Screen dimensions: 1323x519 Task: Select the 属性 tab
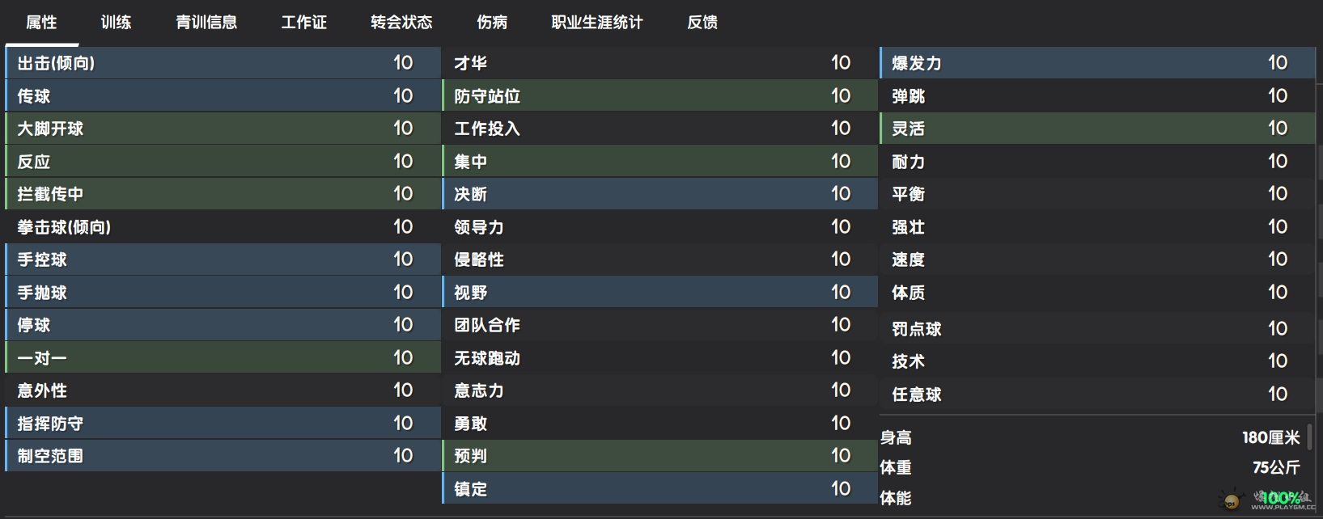pos(41,23)
